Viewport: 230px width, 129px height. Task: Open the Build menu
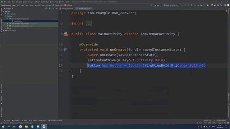point(43,2)
